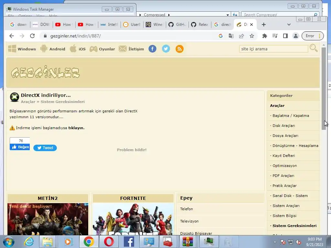Open PDF Araçları category
The image size is (331, 248).
click(x=283, y=176)
